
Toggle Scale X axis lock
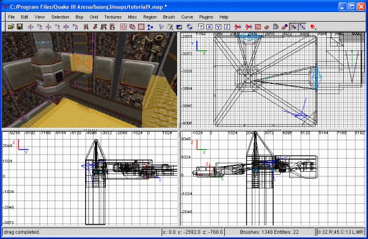[209, 27]
